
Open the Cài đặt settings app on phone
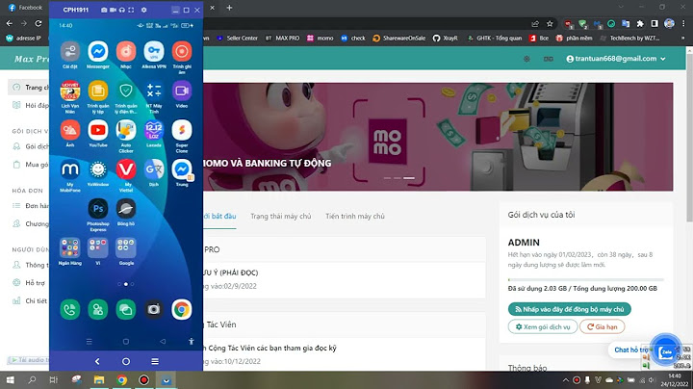70,52
